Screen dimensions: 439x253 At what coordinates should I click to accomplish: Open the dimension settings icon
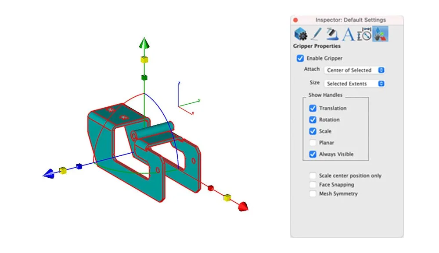[364, 34]
